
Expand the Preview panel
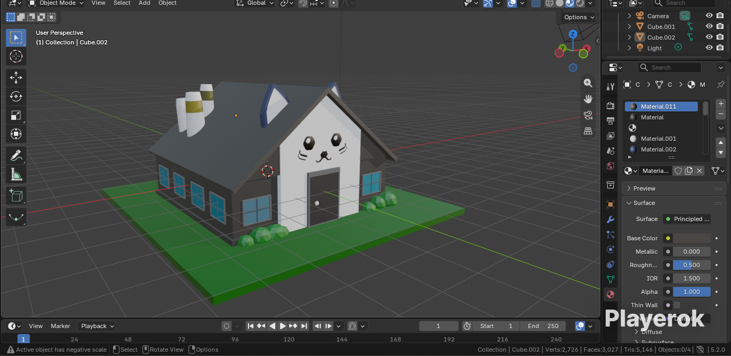(644, 188)
